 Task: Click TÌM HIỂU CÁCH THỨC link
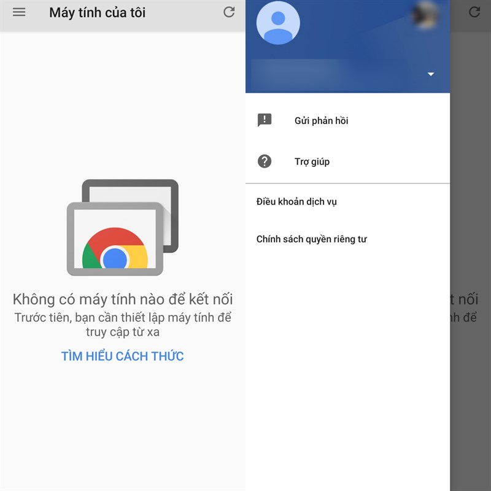[122, 357]
